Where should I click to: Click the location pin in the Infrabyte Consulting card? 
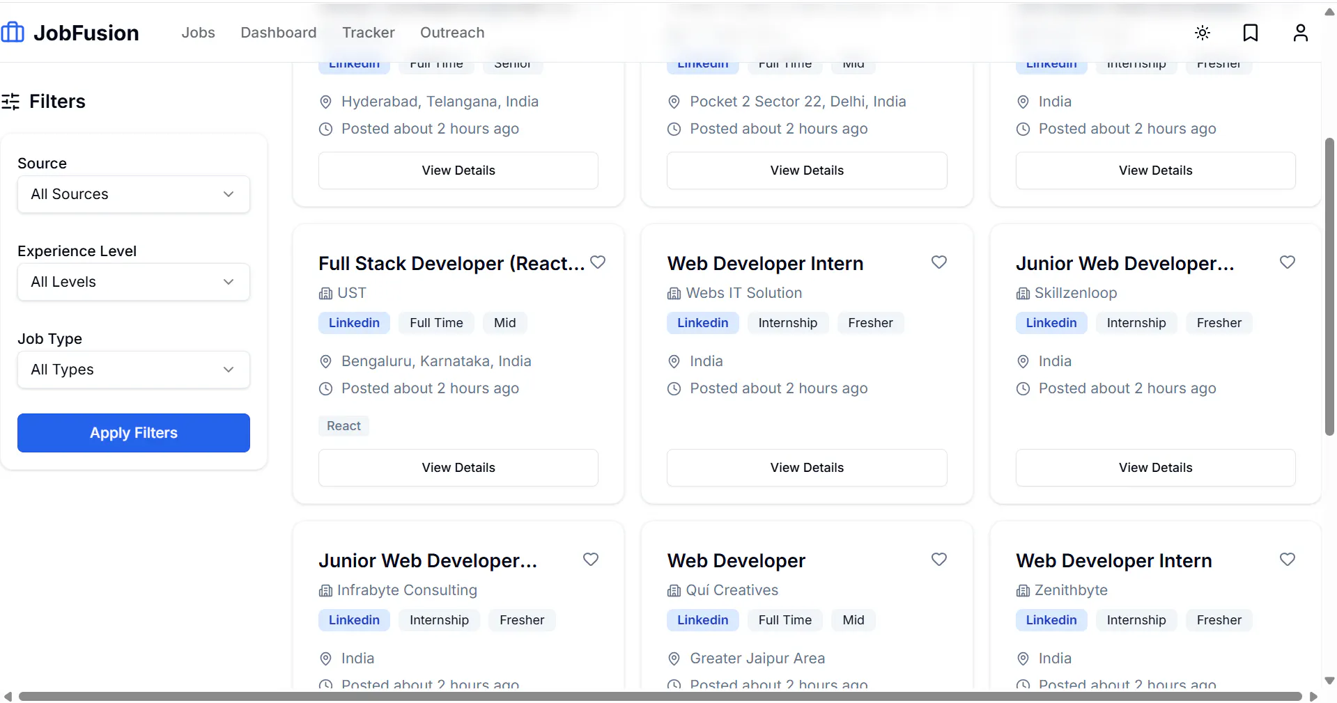coord(325,658)
